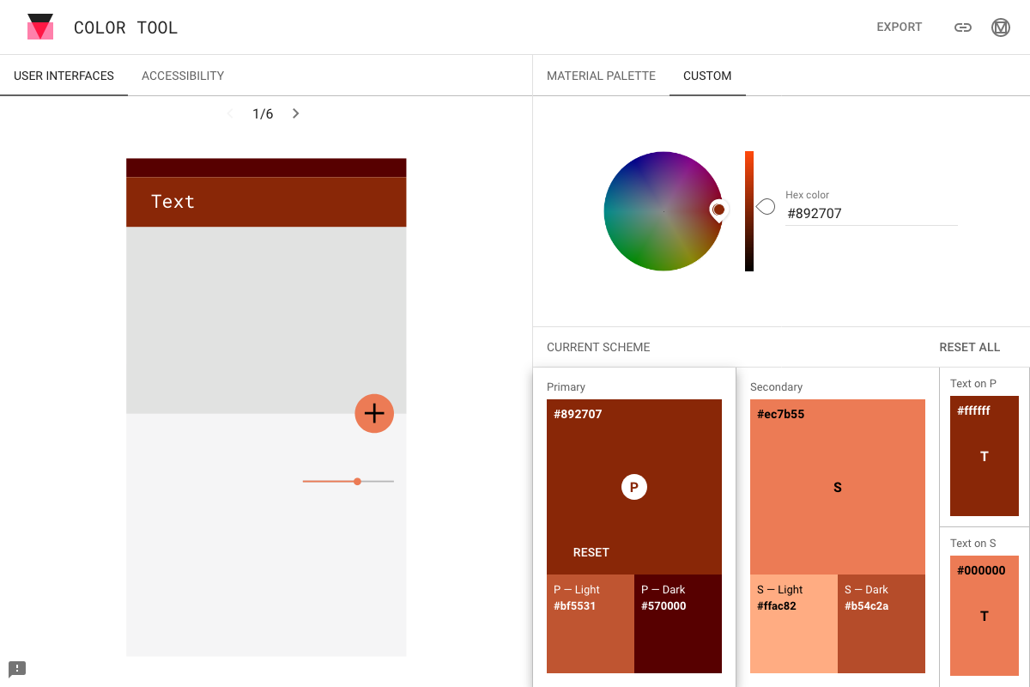
Task: Open the MATERIAL PALETTE tab
Action: tap(601, 76)
